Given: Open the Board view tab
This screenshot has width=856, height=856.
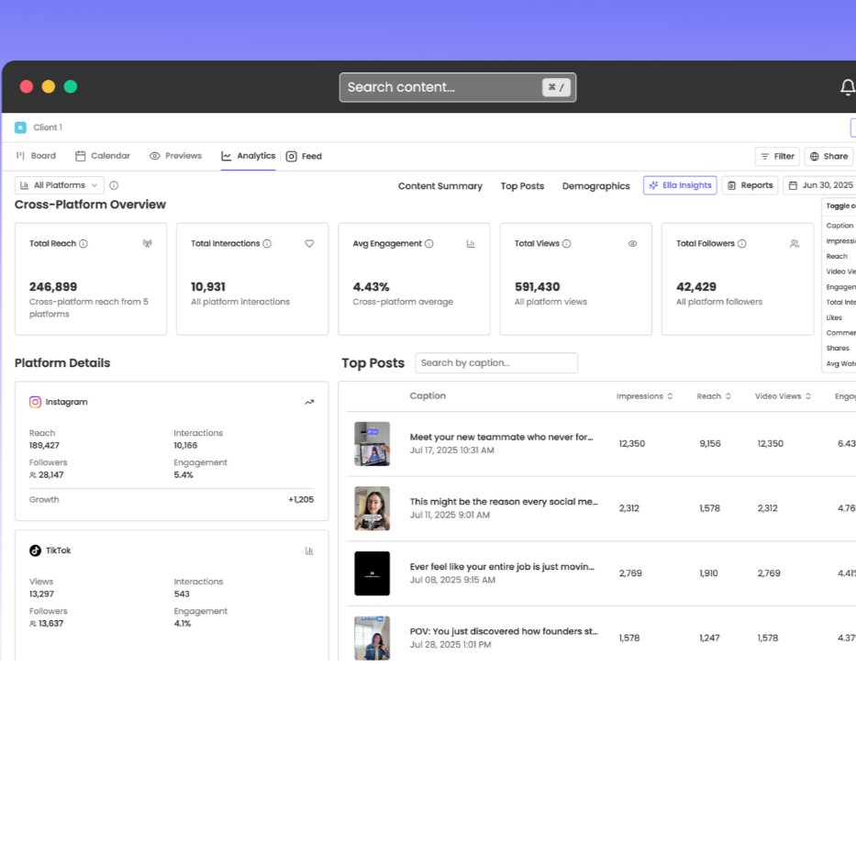Looking at the screenshot, I should pos(36,156).
